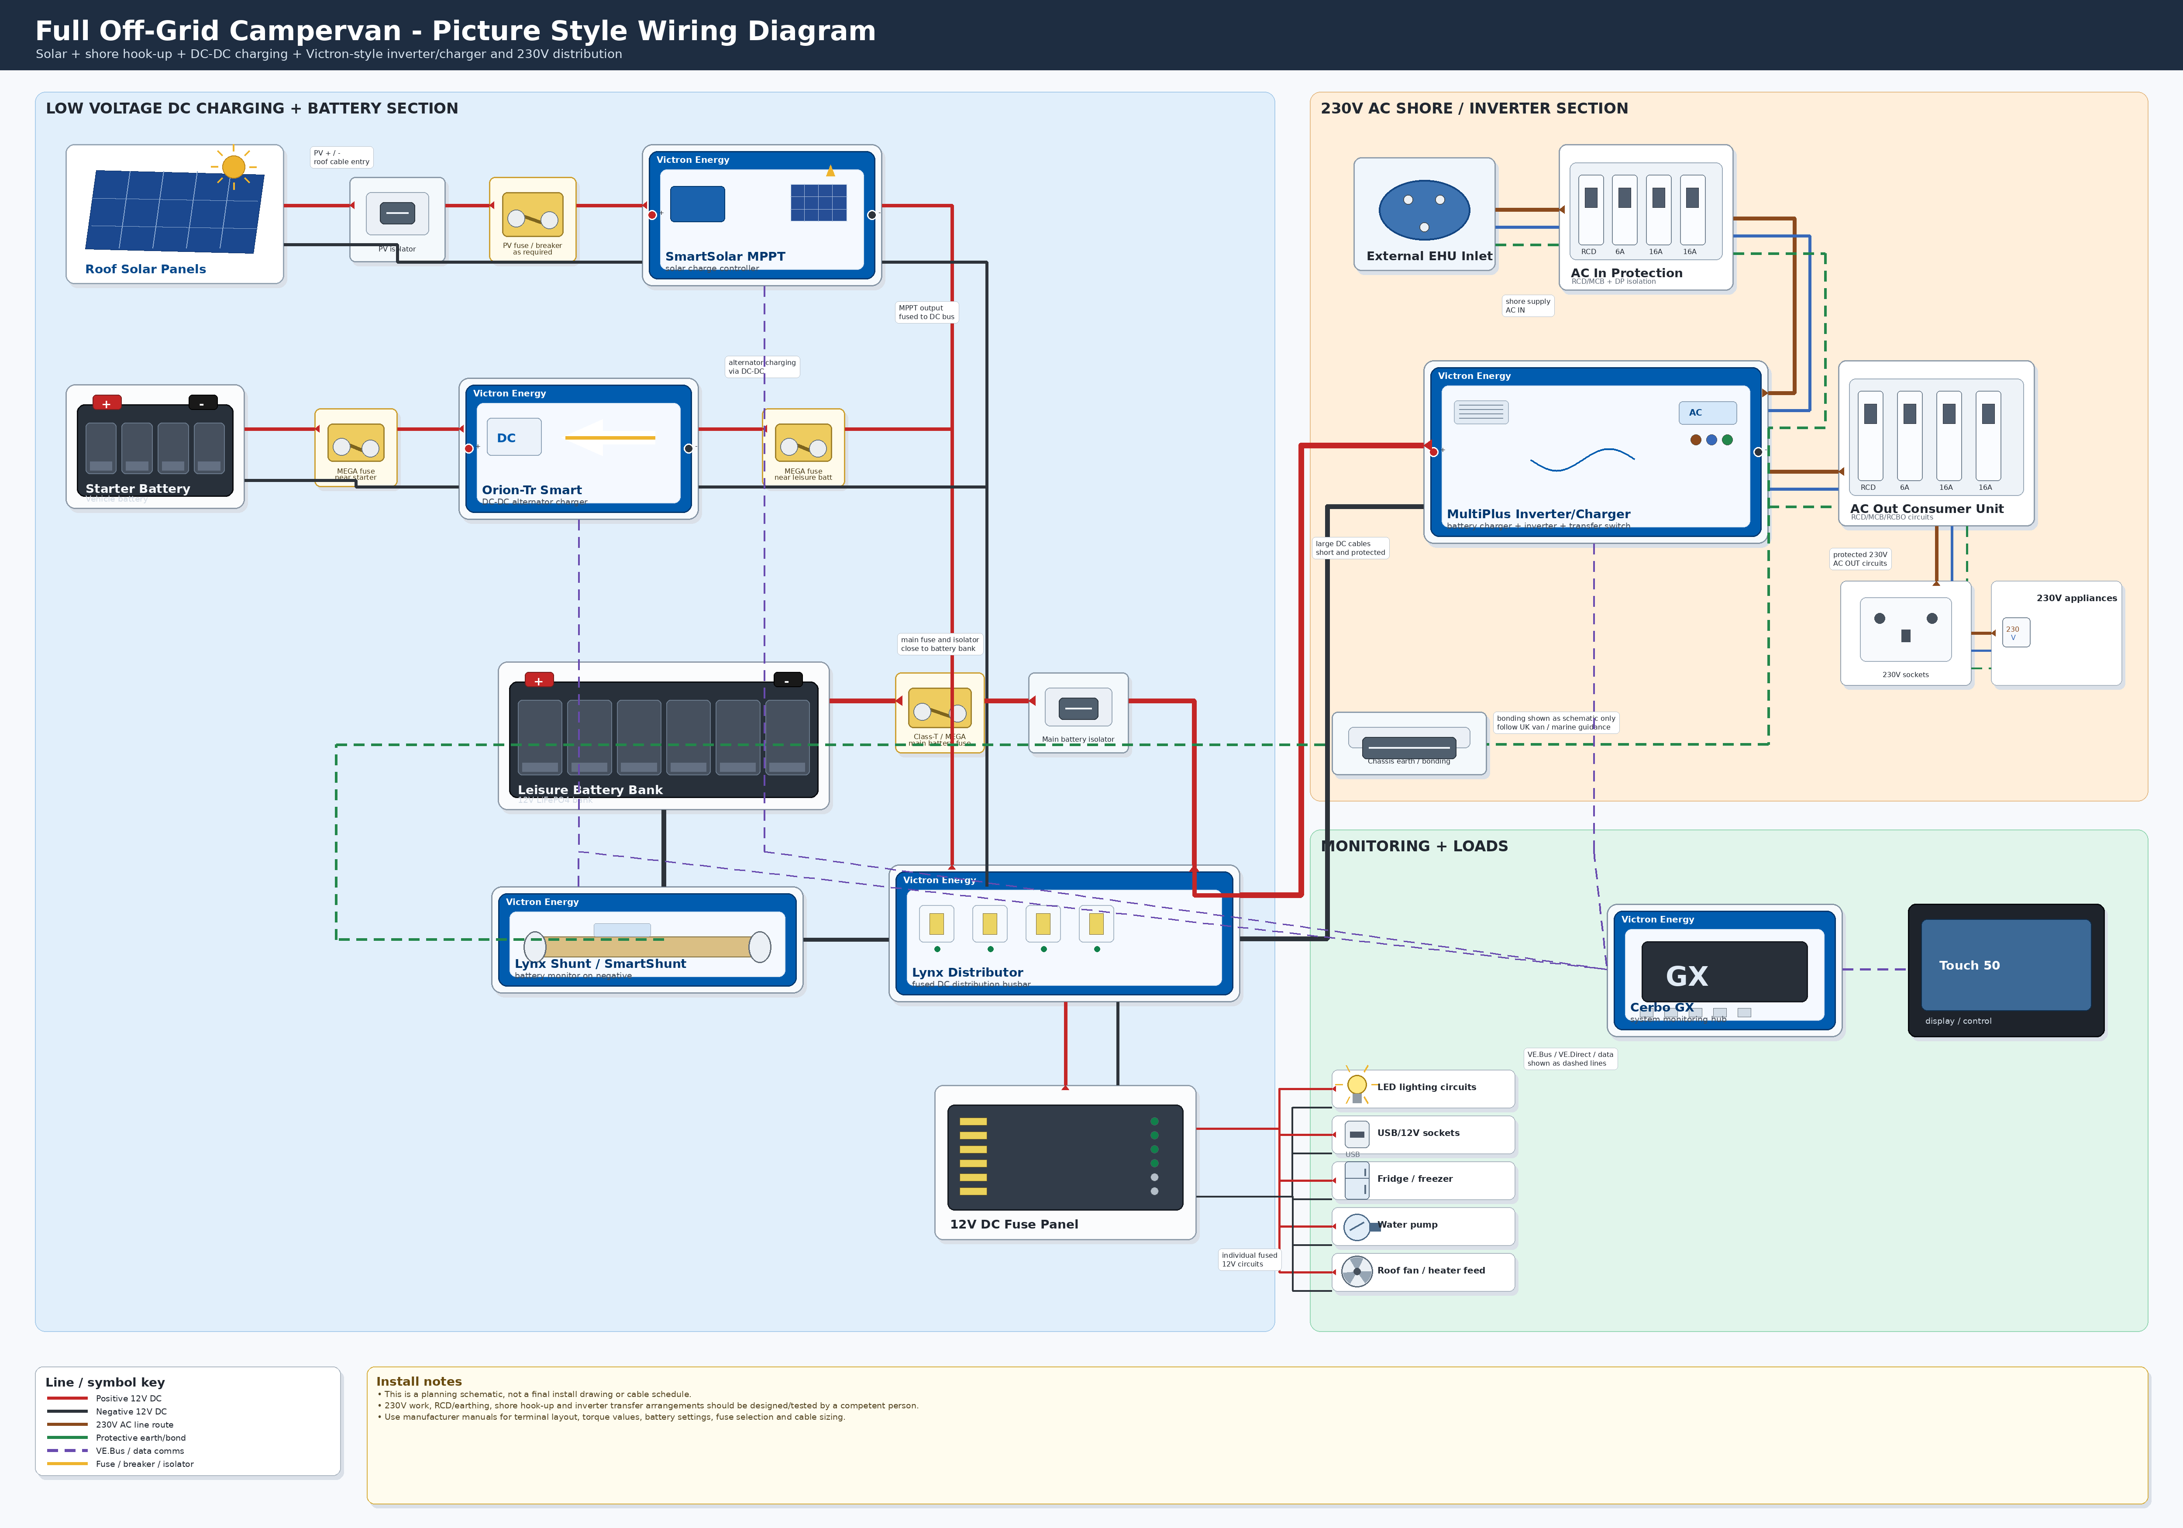Select the 'Use manufacturer manuals' note line
Image resolution: width=2183 pixels, height=1528 pixels.
(x=610, y=1418)
